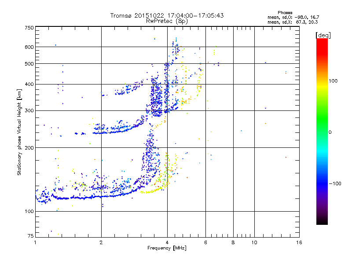Viewport: 352px width, 264px height.
Task: Click the x-axis tick label '6'
Action: pos(205,243)
